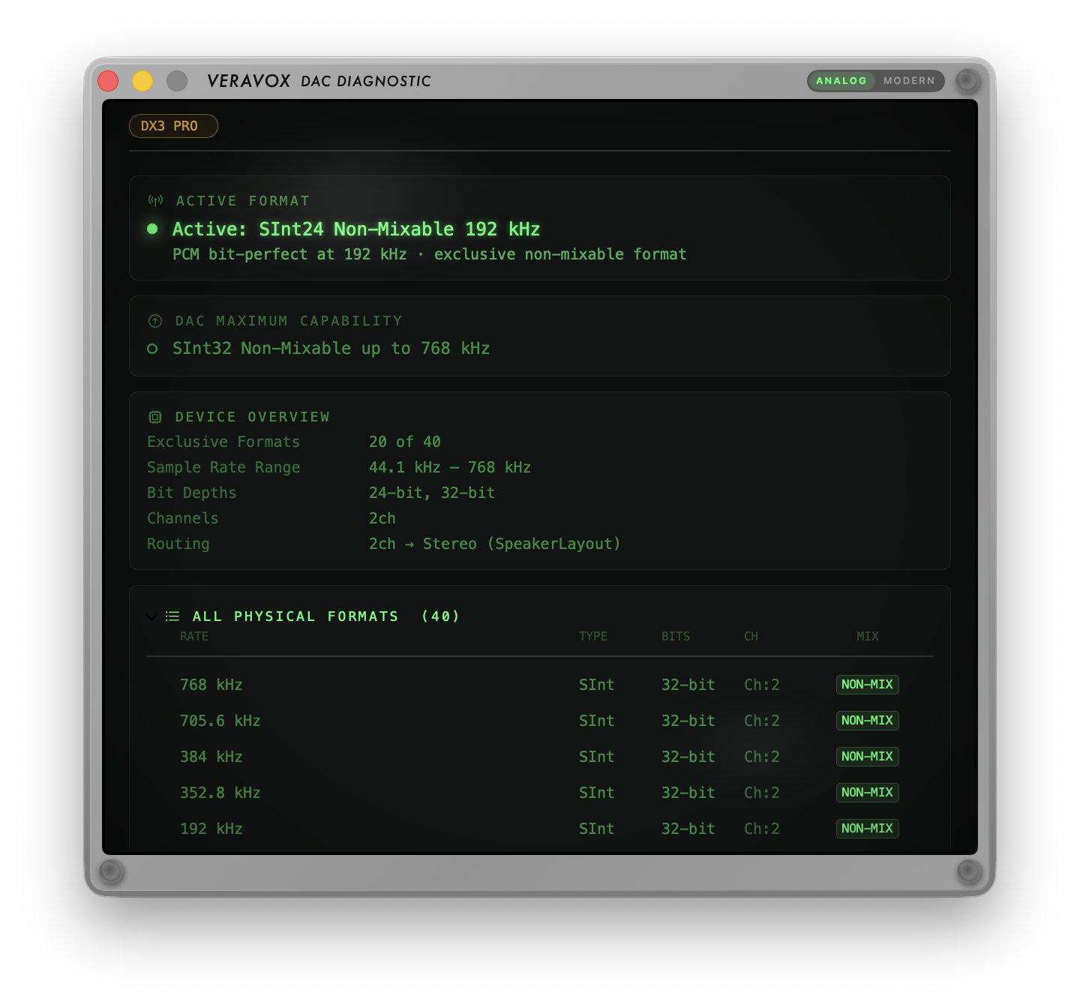
Task: Select the 352.8 kHz format row
Action: [x=540, y=793]
